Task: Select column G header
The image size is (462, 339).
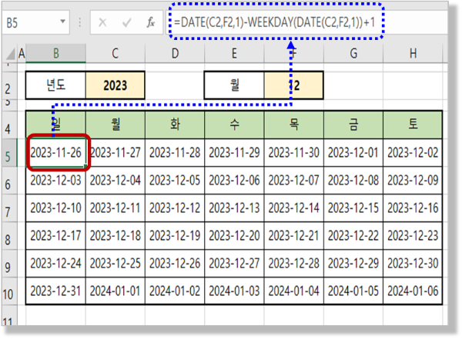Action: 353,54
